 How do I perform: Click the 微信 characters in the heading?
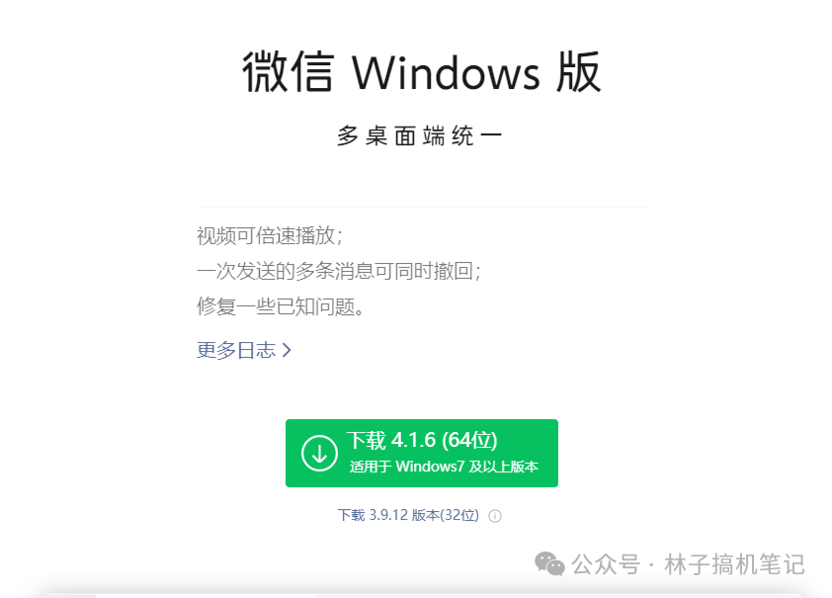point(289,72)
